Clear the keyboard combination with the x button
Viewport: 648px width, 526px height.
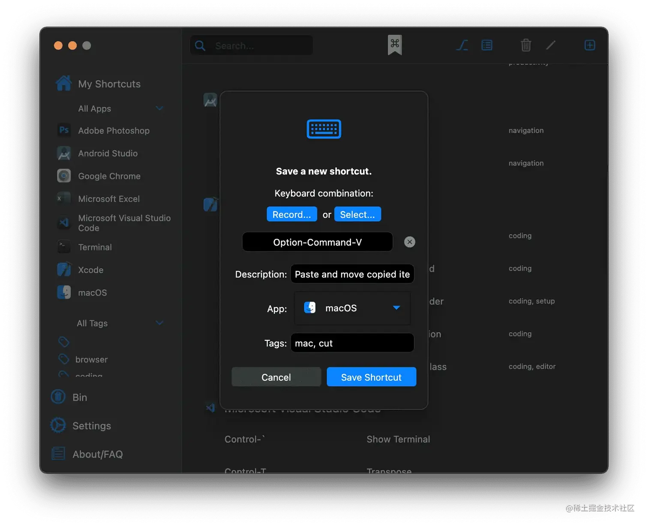(x=410, y=242)
